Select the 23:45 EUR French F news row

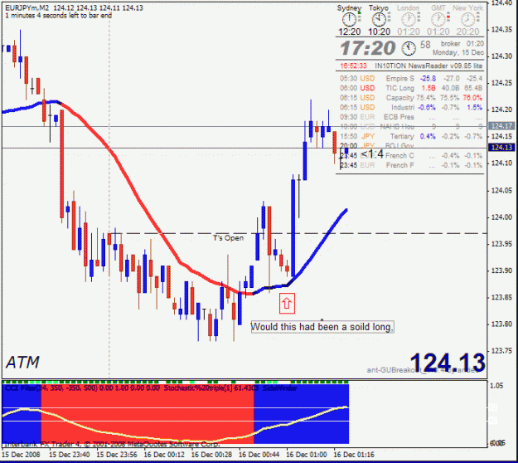(411, 165)
